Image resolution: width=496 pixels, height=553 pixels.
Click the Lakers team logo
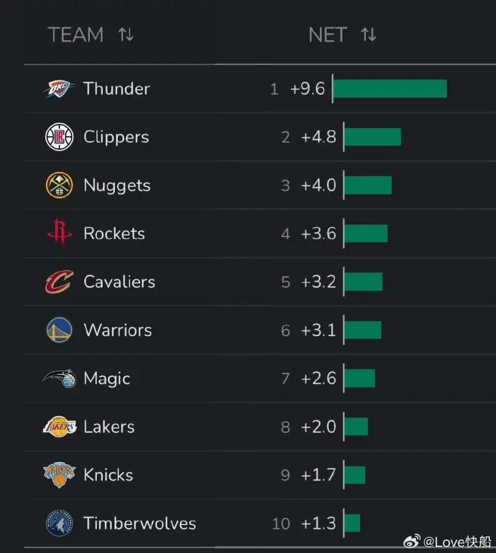(x=60, y=427)
